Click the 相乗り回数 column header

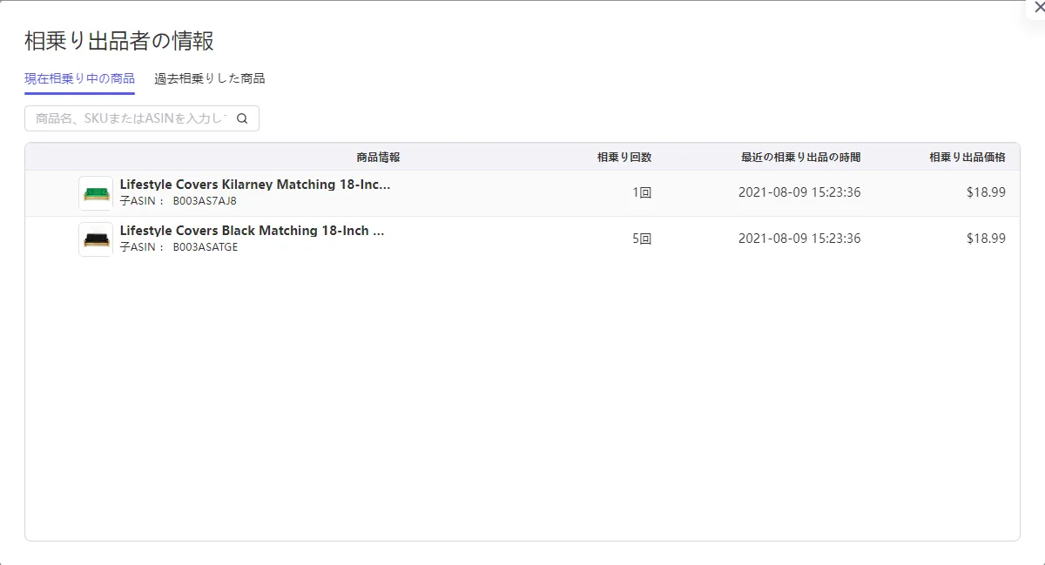pos(624,158)
